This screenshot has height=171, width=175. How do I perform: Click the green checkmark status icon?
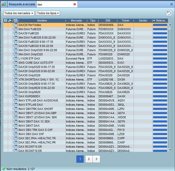tap(4, 169)
